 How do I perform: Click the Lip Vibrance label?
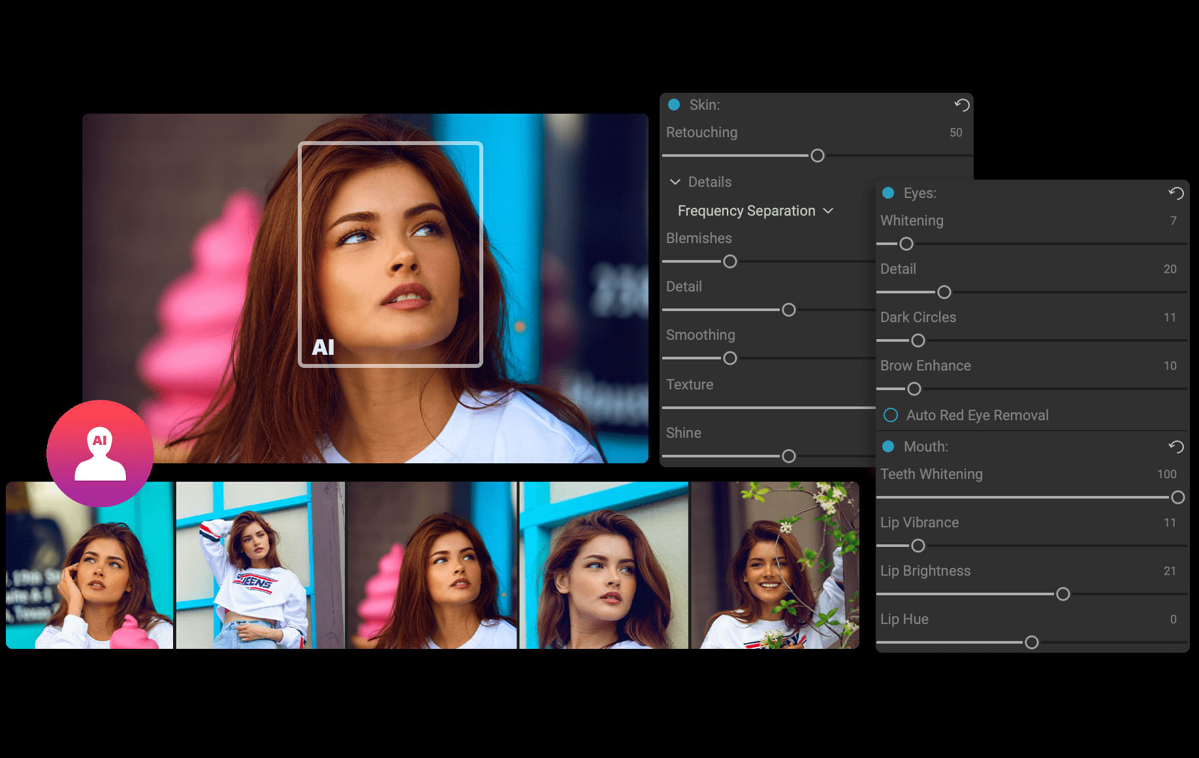click(919, 522)
